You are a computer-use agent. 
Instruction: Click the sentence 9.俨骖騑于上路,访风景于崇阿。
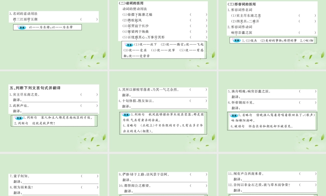click(144, 174)
